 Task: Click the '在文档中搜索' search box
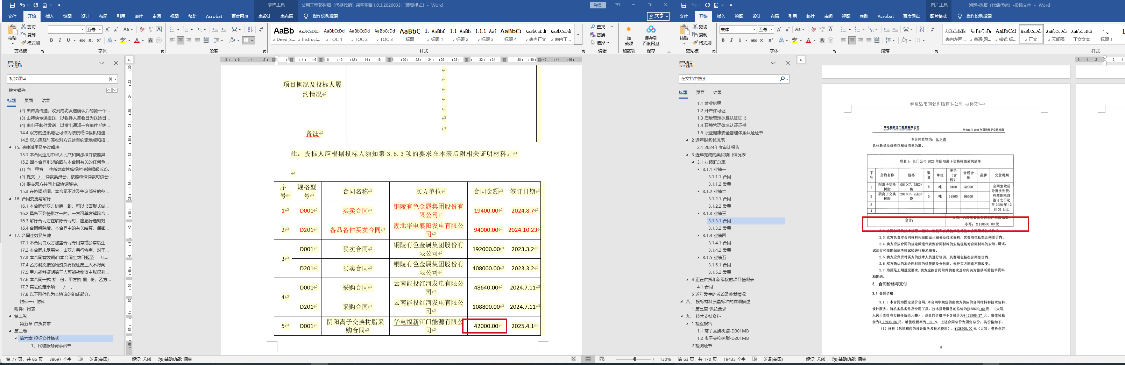pos(729,79)
